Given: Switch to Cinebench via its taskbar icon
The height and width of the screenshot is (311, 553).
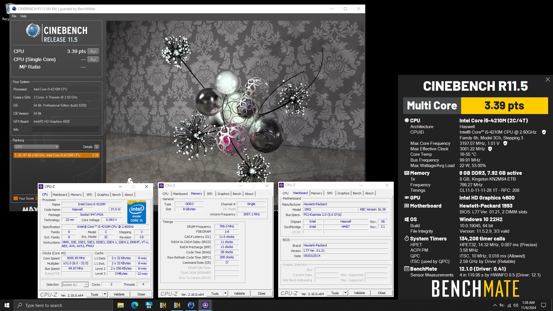Looking at the screenshot, I should pos(191,305).
